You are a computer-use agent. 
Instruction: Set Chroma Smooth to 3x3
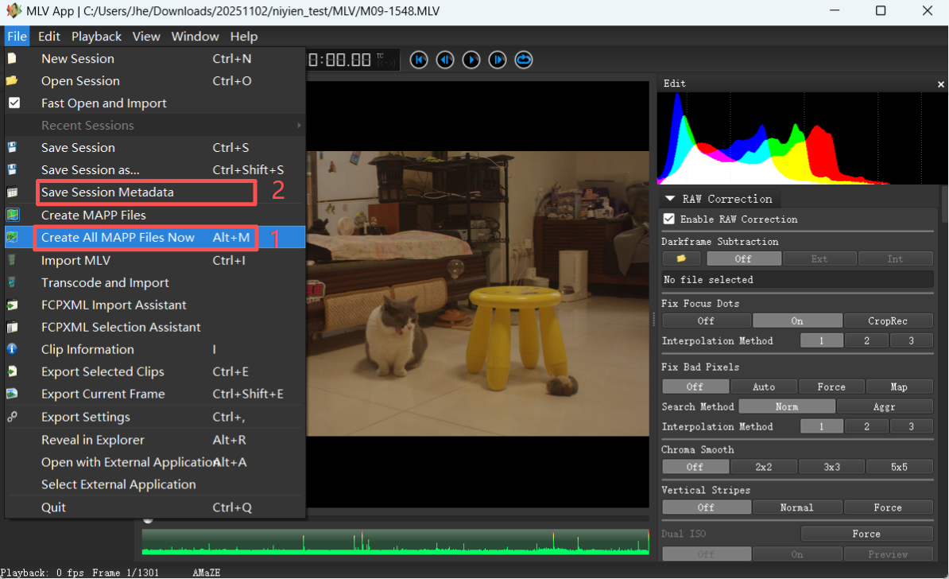(x=831, y=467)
